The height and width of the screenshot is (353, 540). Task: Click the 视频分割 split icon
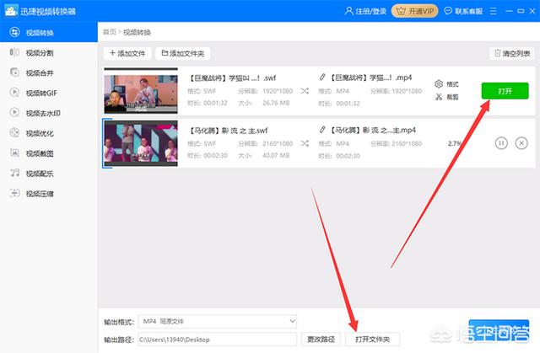click(x=14, y=52)
